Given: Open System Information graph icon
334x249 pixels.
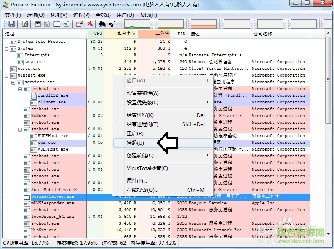Looking at the screenshot, I should click(x=38, y=24).
